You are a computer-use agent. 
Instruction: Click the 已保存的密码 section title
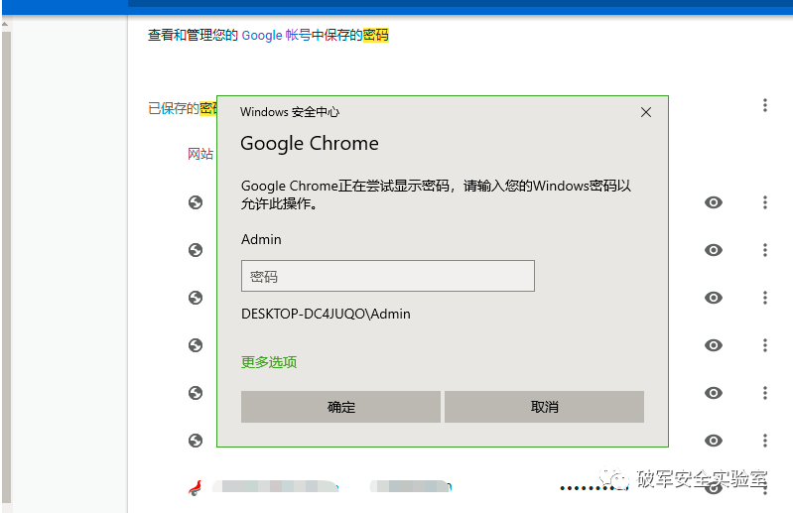pos(182,108)
